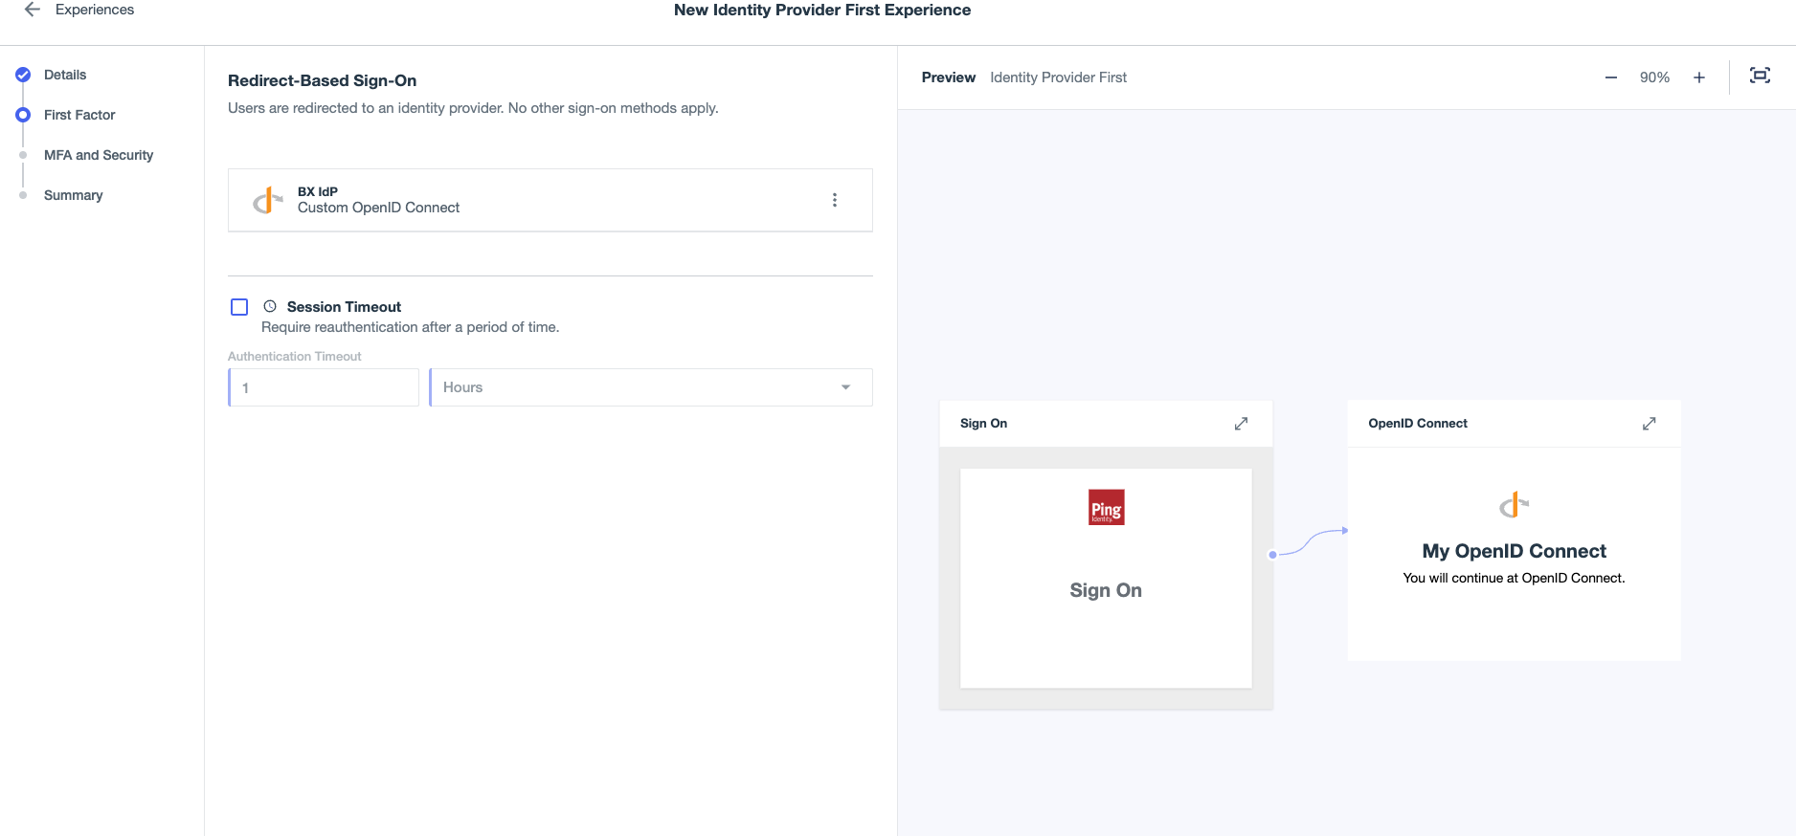Click the Preview label
The height and width of the screenshot is (836, 1796).
[948, 77]
